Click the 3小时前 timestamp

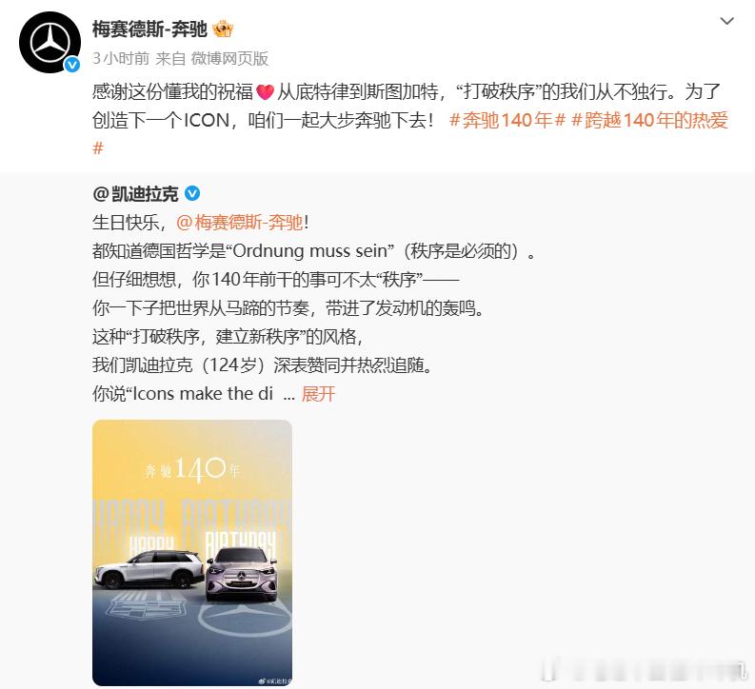pos(121,59)
